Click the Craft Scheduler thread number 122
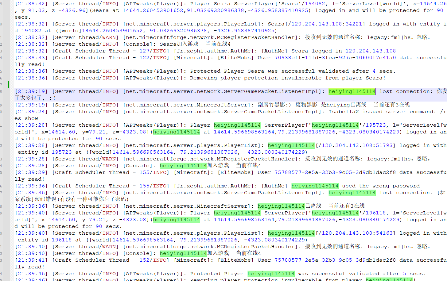447x281 pixels. tap(144, 58)
